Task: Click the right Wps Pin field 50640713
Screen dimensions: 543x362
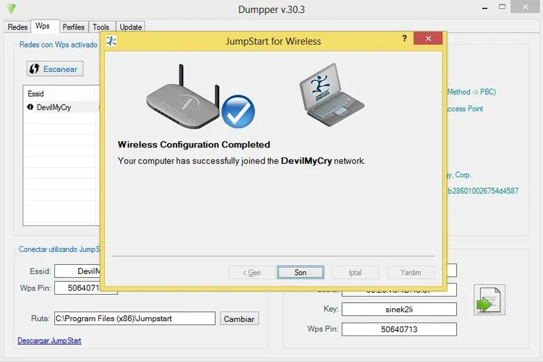Action: tap(399, 329)
